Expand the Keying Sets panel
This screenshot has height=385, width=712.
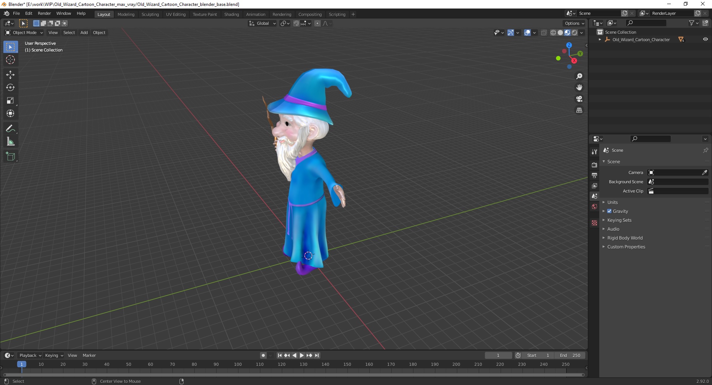[x=619, y=220]
